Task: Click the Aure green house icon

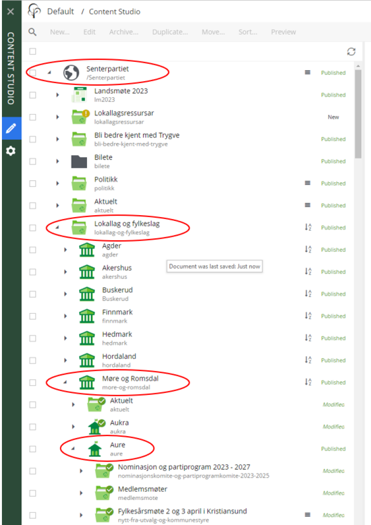Action: (x=95, y=449)
